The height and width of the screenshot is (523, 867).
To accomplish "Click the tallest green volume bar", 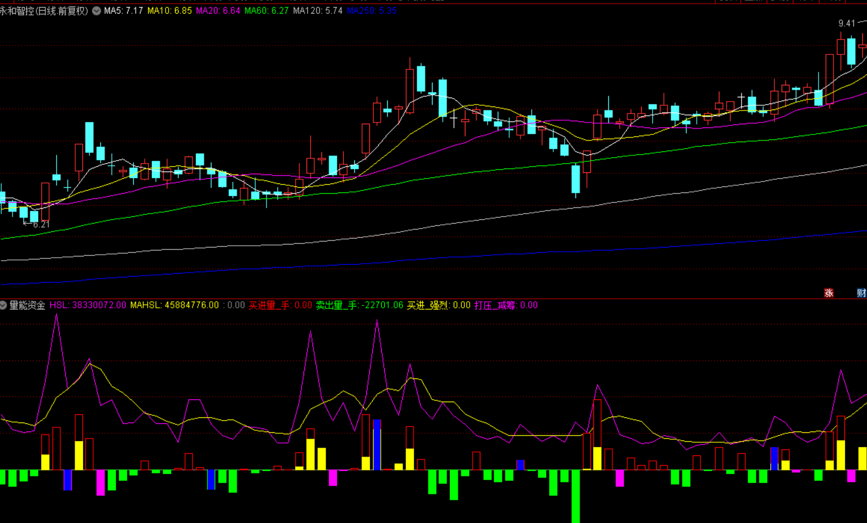I will point(575,496).
